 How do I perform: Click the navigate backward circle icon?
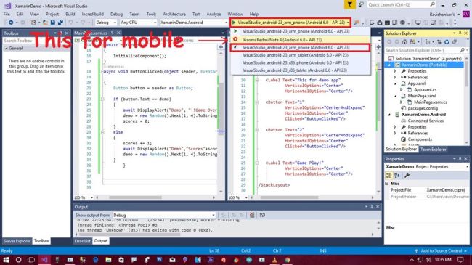11,23
